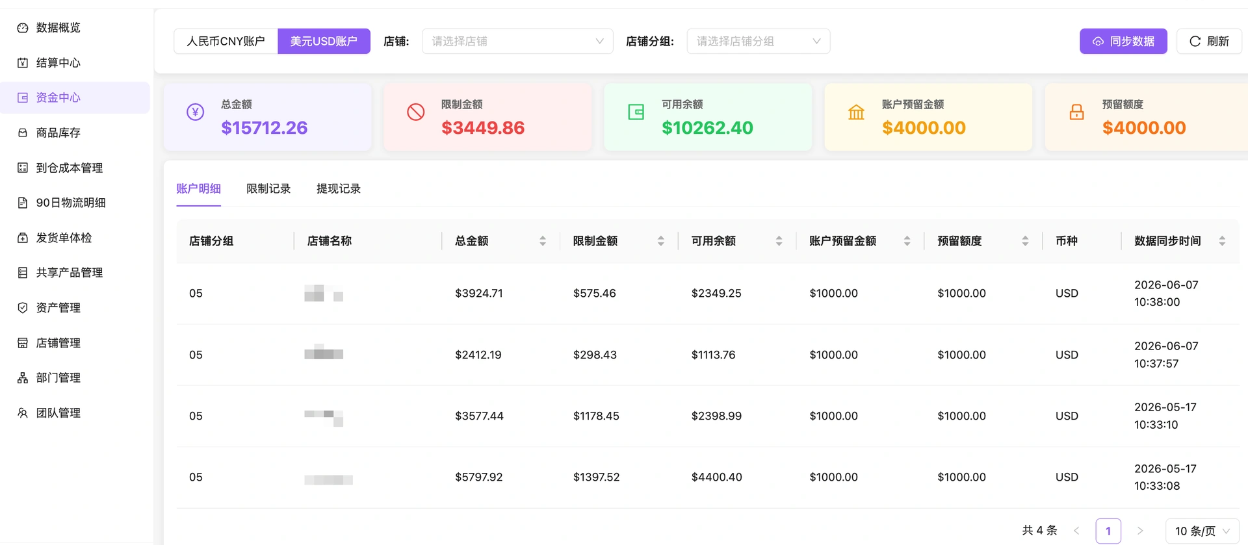
Task: Open 数据概览 in sidebar menu
Action: (75, 28)
